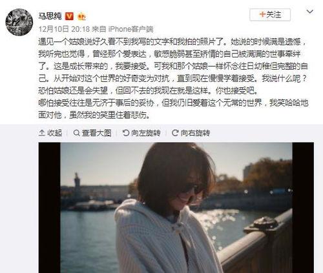Rotate image left with 向左旋转
The image size is (323, 273).
tap(141, 133)
